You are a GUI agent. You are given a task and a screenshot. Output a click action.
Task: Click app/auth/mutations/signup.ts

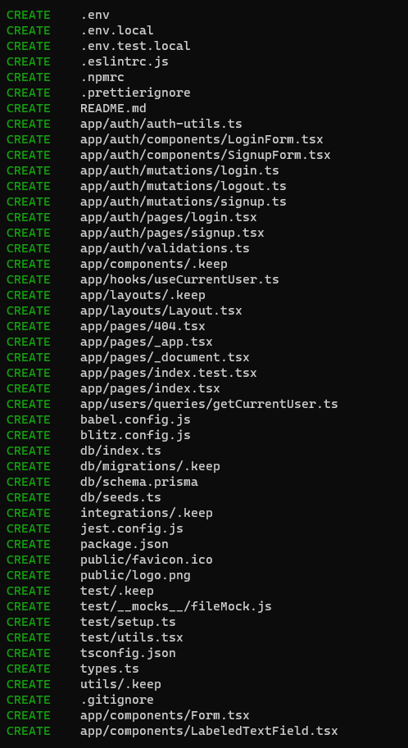click(x=184, y=202)
